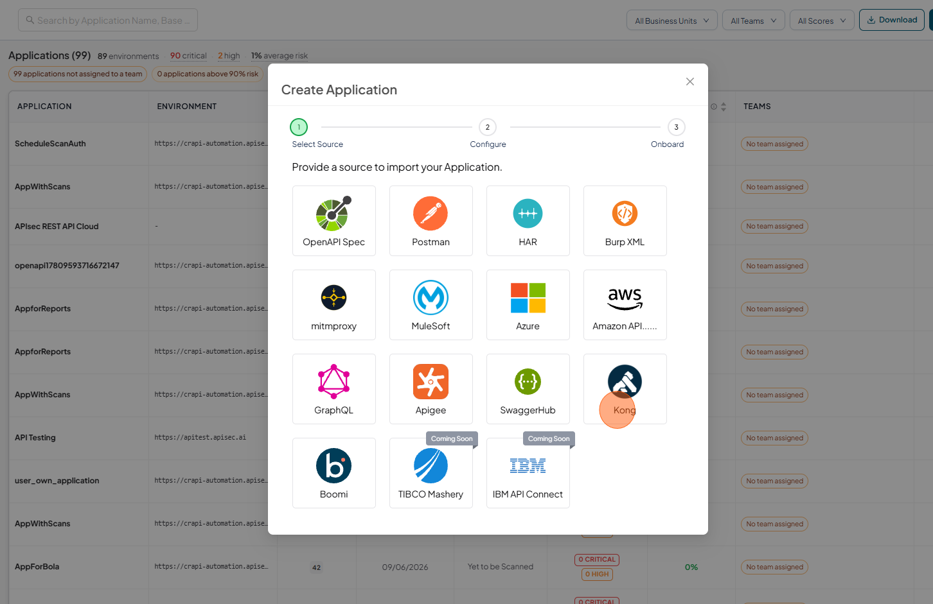The height and width of the screenshot is (604, 933).
Task: Choose the mitmproxy source icon
Action: point(333,297)
